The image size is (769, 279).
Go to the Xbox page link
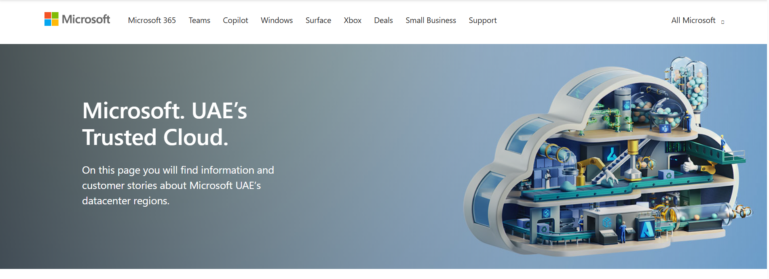tap(353, 20)
